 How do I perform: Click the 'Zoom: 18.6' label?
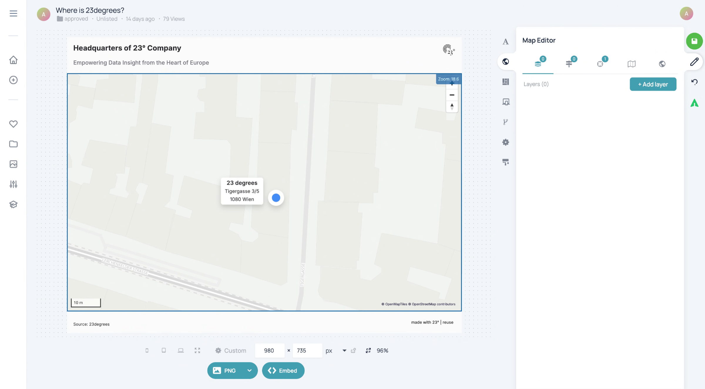[x=449, y=79]
